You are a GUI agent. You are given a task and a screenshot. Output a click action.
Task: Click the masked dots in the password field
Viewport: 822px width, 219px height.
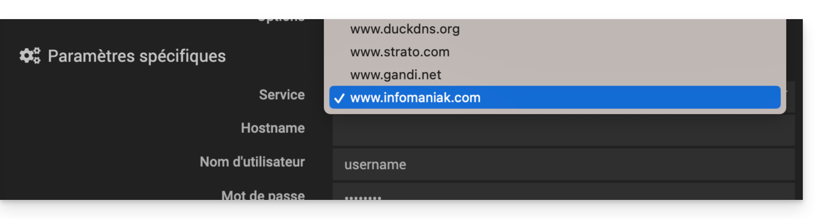[x=362, y=197]
